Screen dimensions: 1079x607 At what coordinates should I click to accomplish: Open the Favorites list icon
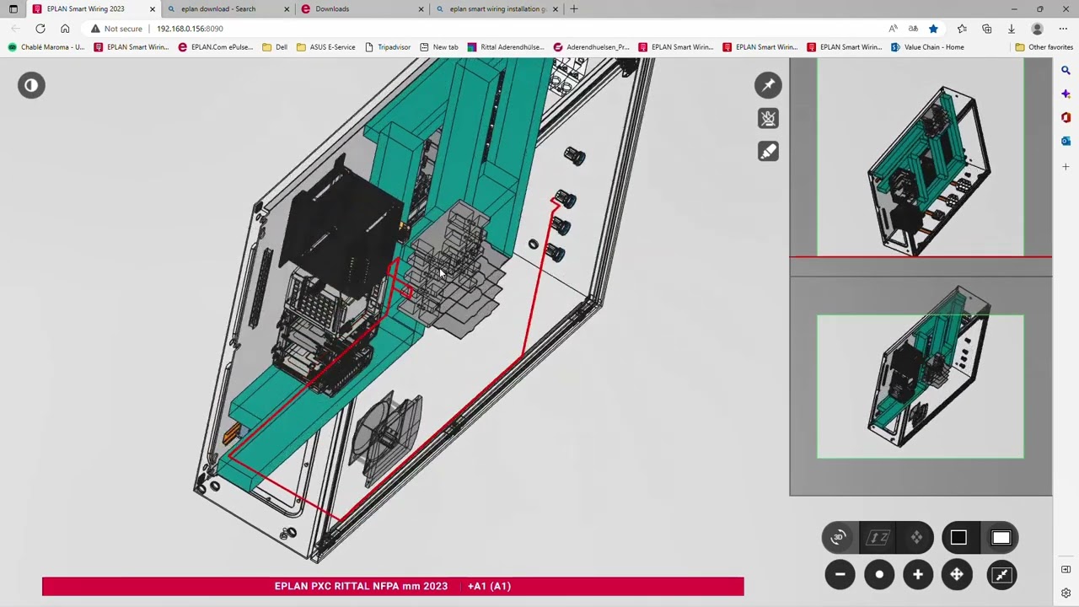coord(963,29)
